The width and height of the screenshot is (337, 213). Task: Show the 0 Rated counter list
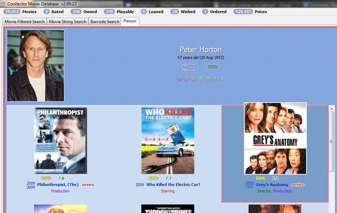point(53,12)
